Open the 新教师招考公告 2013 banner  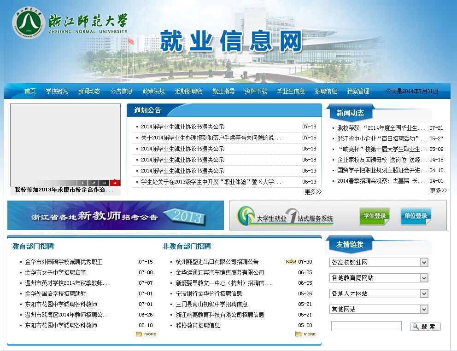pos(115,215)
